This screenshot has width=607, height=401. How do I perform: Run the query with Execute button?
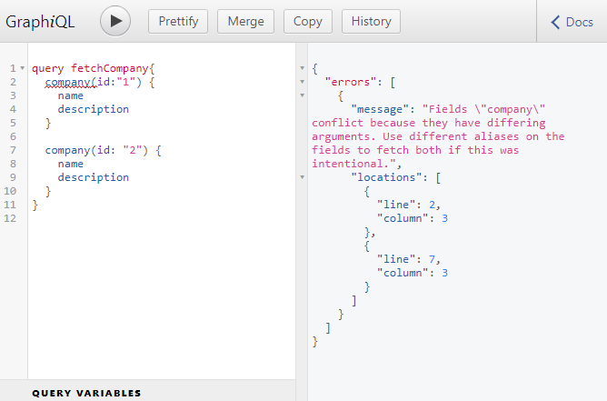[x=115, y=21]
